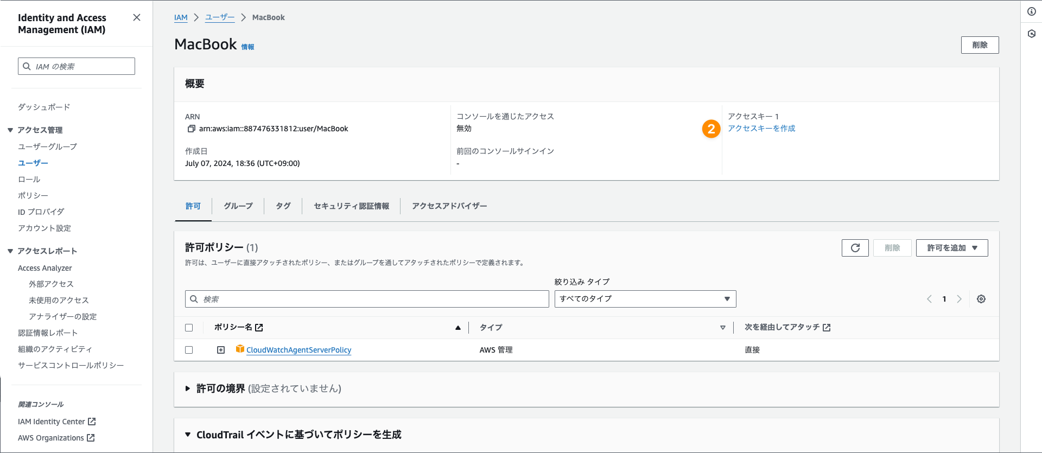Tick the CloudWatchAgentServerPolicy row checkbox
This screenshot has width=1042, height=453.
(189, 350)
